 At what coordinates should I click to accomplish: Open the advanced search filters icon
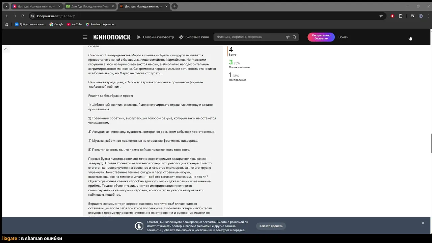point(288,37)
